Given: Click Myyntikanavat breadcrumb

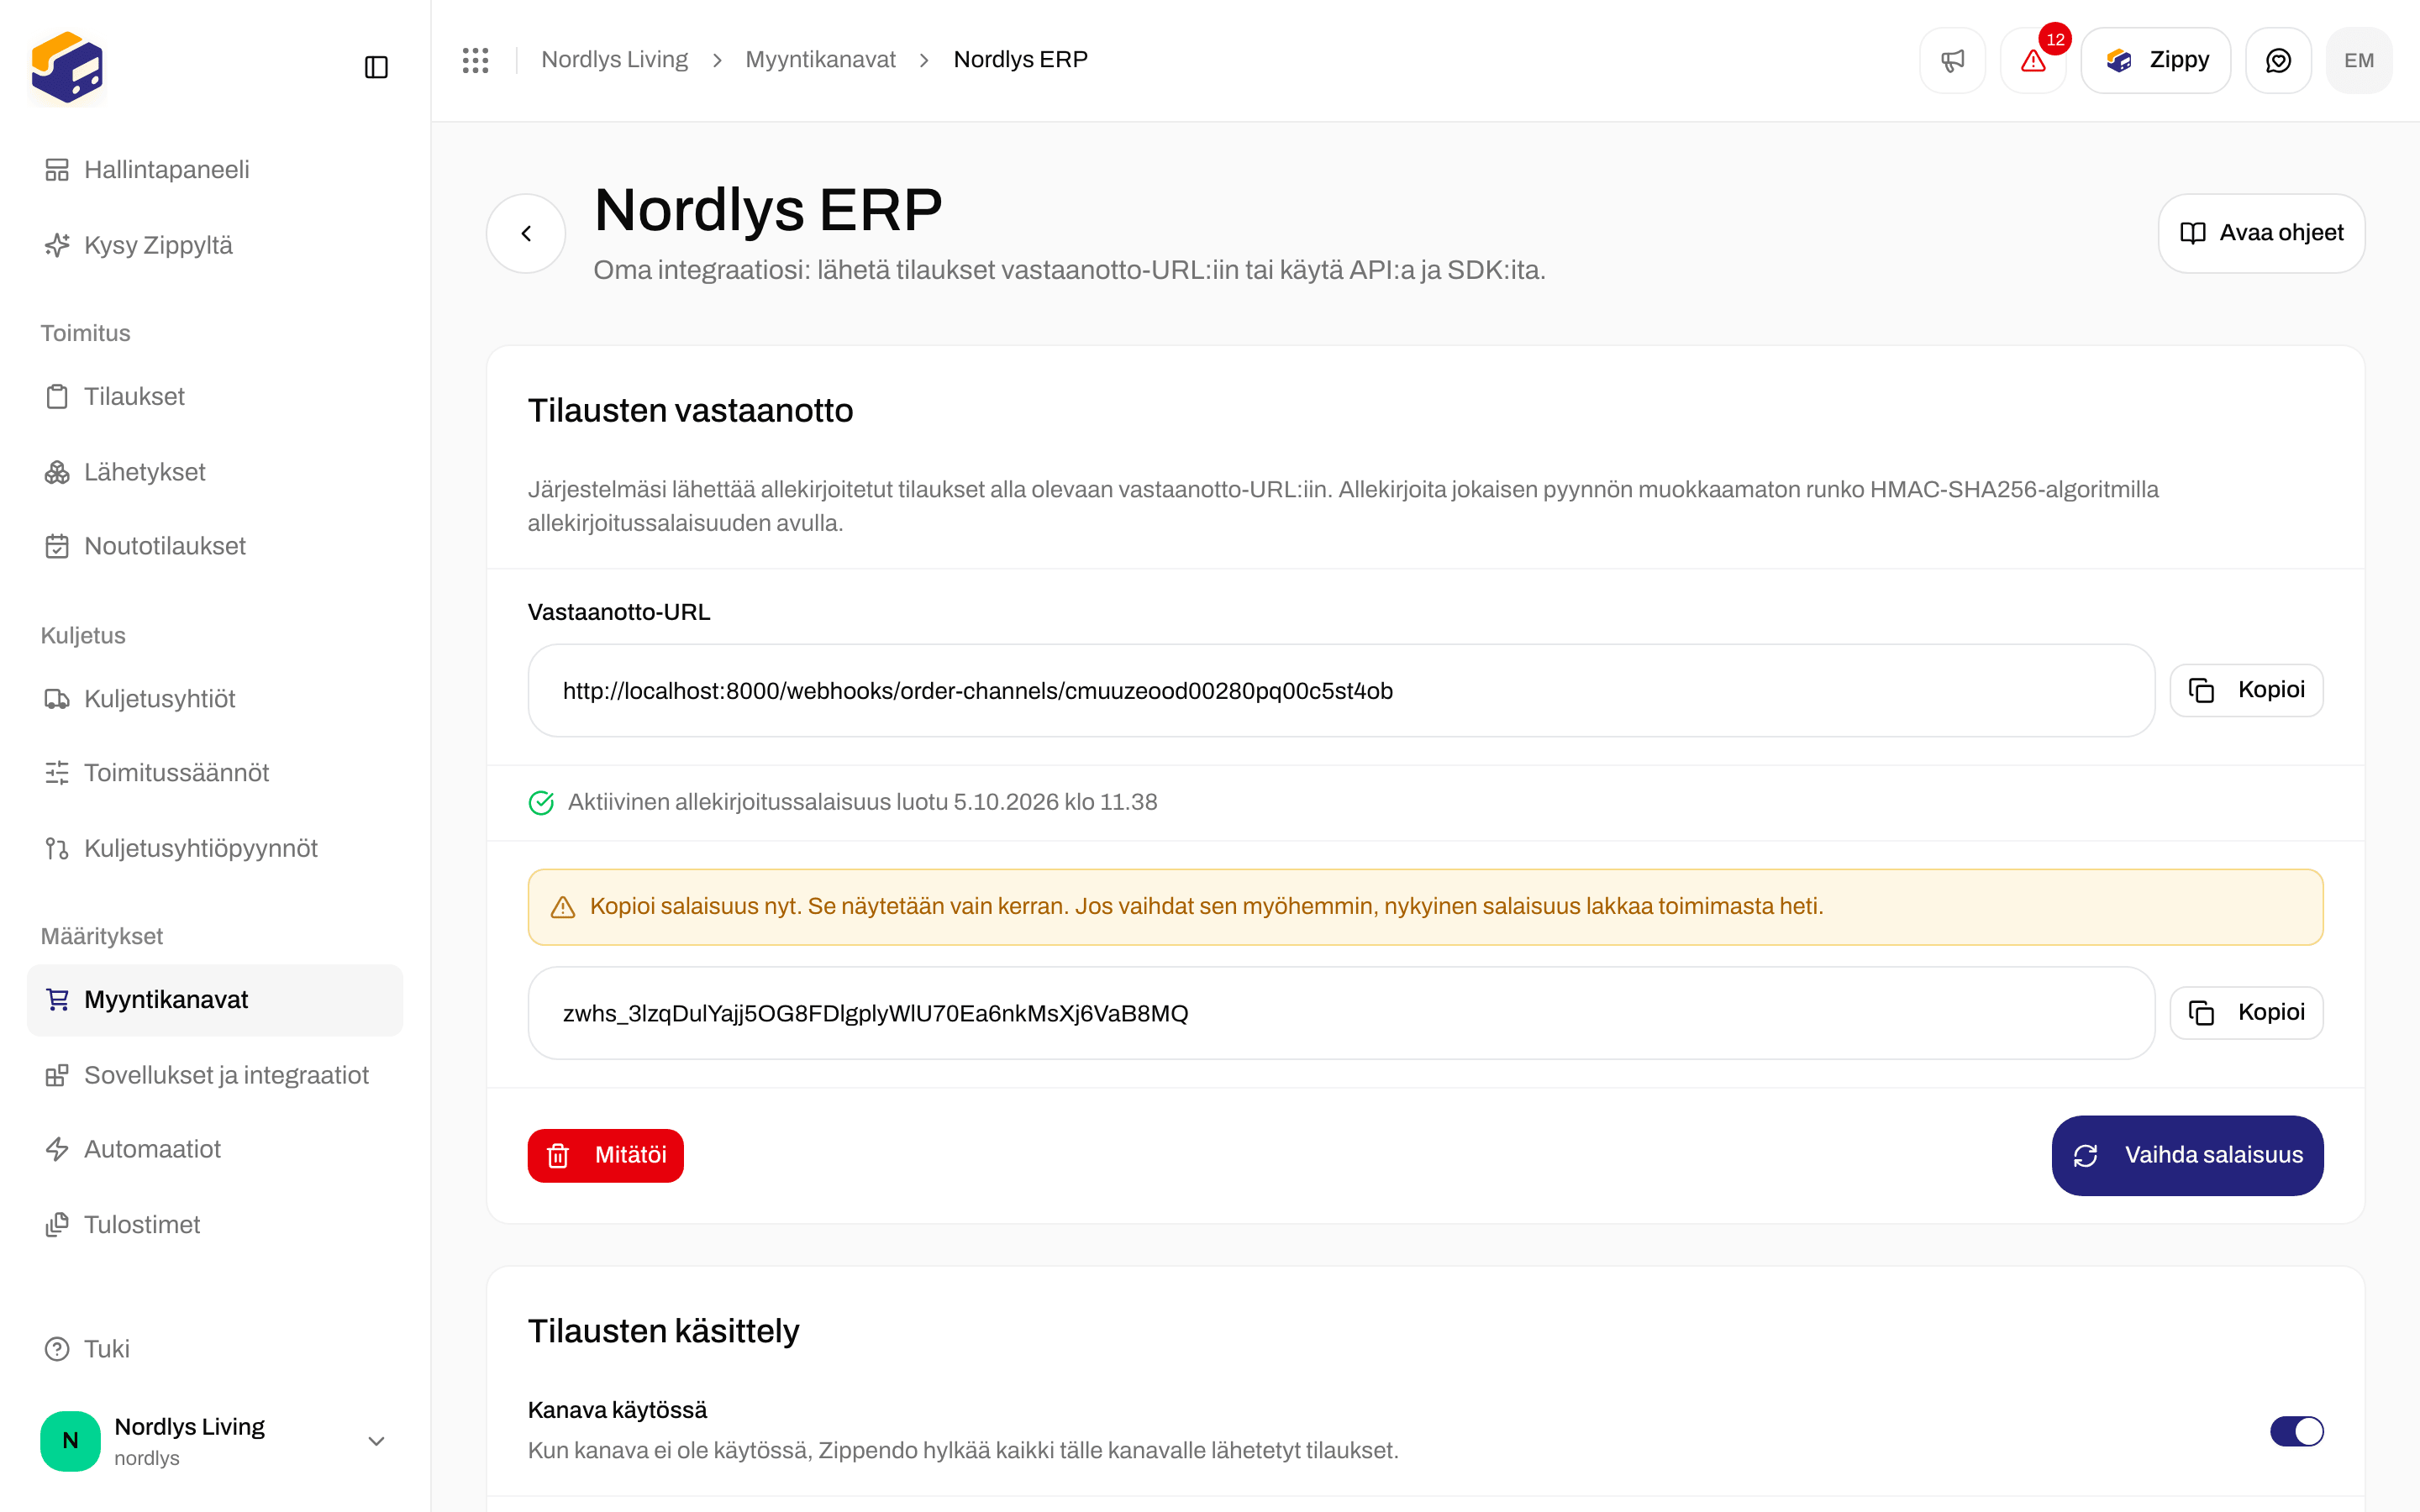Looking at the screenshot, I should (820, 60).
